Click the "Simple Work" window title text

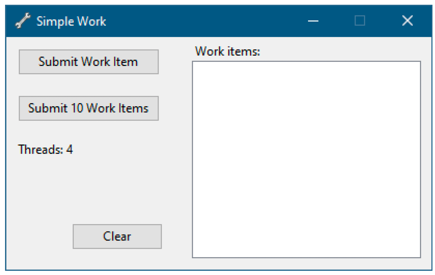click(x=71, y=22)
